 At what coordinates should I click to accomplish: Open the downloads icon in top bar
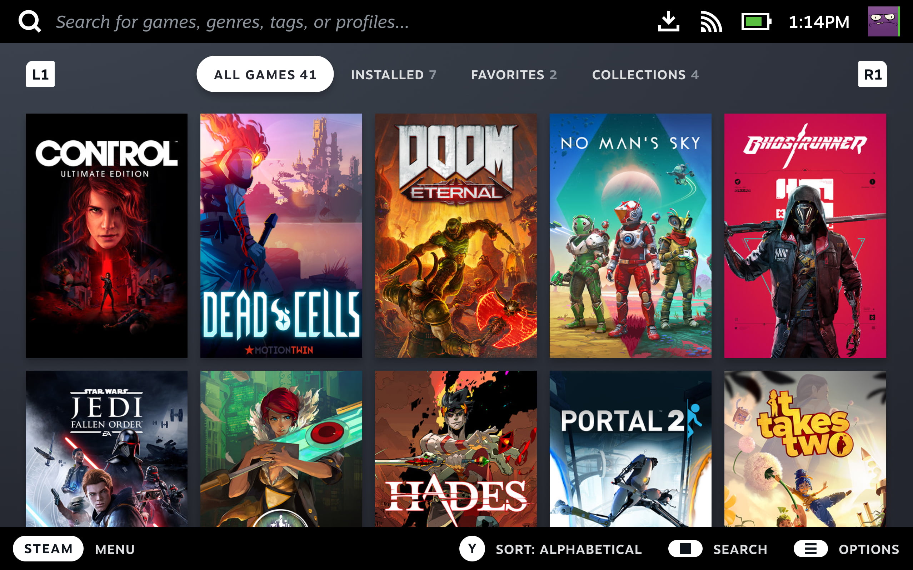tap(668, 21)
